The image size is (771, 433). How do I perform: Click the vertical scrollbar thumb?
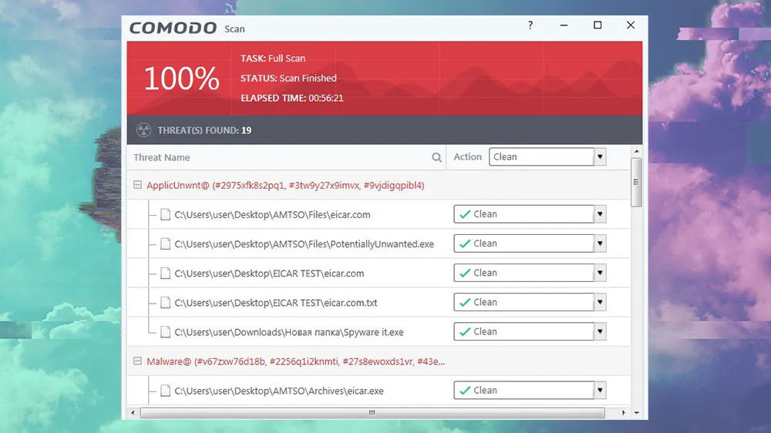click(636, 182)
